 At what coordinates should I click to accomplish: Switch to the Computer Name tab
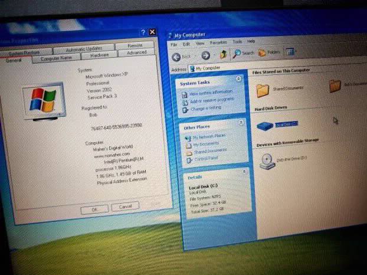pyautogui.click(x=56, y=58)
